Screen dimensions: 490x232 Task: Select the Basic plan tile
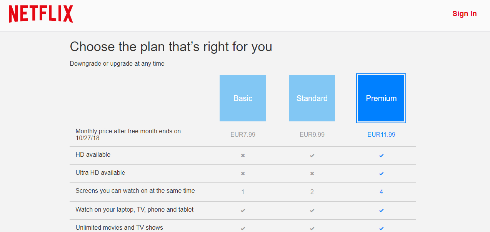pos(243,98)
